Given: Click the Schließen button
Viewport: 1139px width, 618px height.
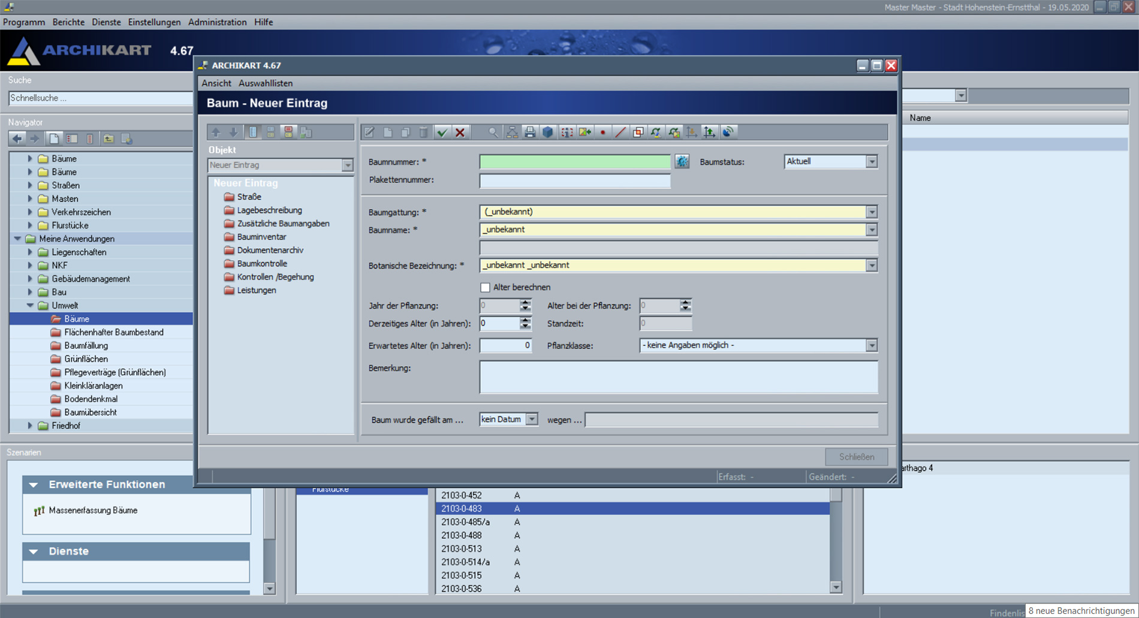Looking at the screenshot, I should (x=856, y=457).
